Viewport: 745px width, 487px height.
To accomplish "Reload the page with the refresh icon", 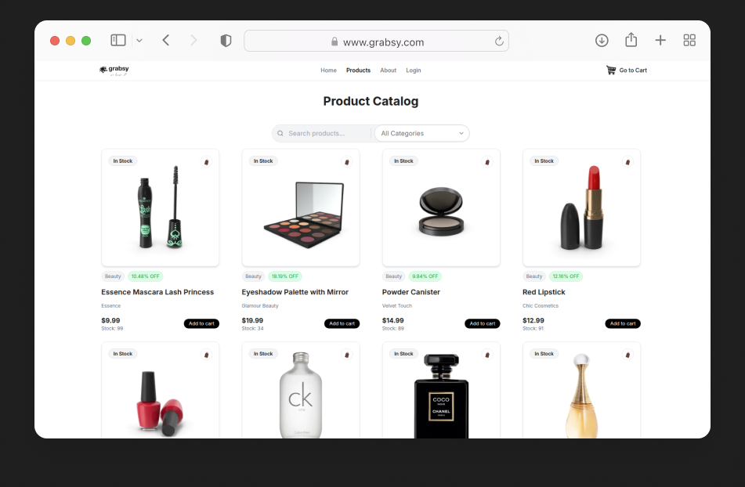I will 499,41.
